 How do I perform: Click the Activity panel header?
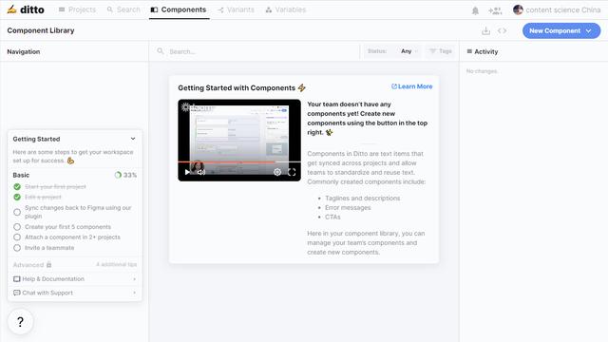tap(483, 51)
